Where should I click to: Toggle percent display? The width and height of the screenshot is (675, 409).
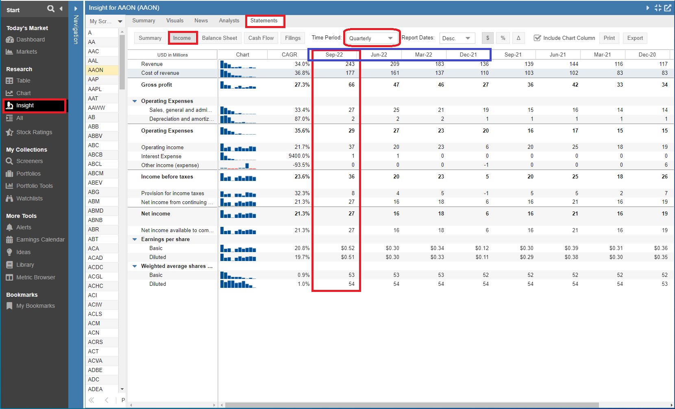[503, 38]
